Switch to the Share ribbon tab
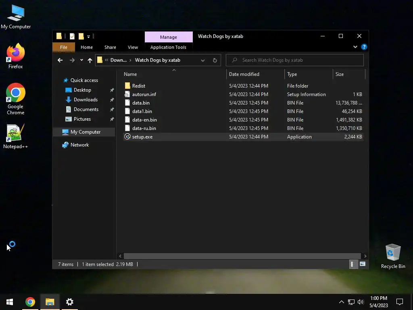 tap(110, 47)
